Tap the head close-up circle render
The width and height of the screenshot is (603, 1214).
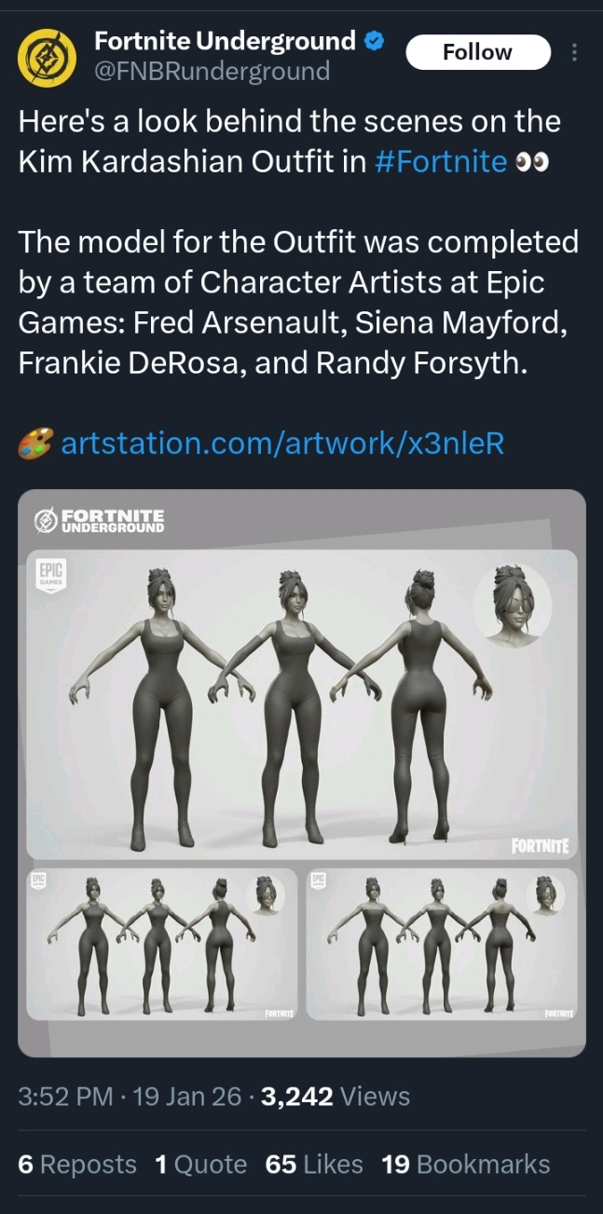click(512, 606)
